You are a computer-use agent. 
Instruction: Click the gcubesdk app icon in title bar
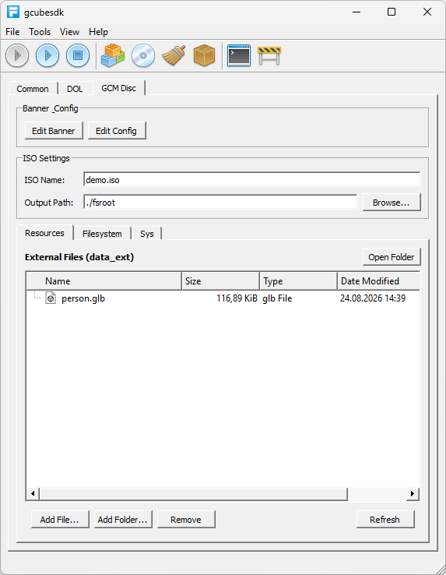[12, 12]
